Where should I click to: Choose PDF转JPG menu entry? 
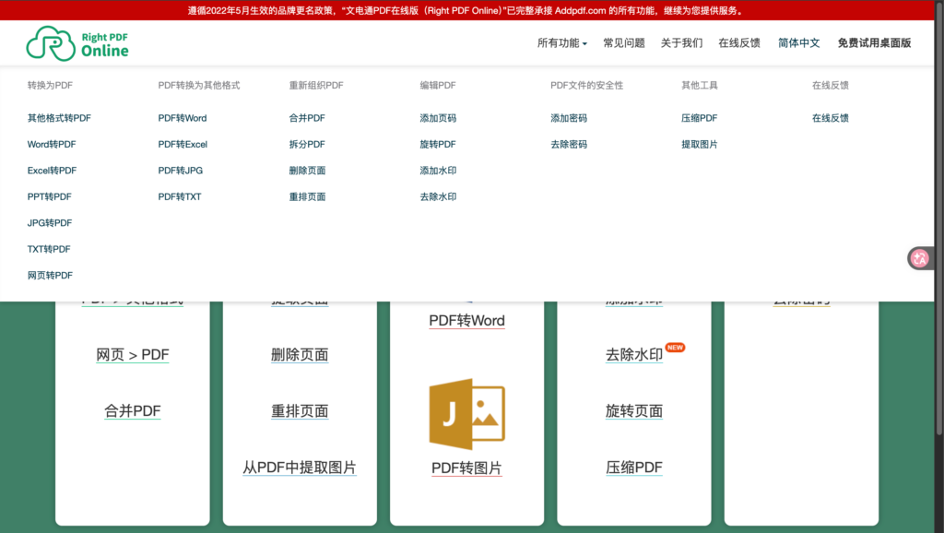pos(181,171)
